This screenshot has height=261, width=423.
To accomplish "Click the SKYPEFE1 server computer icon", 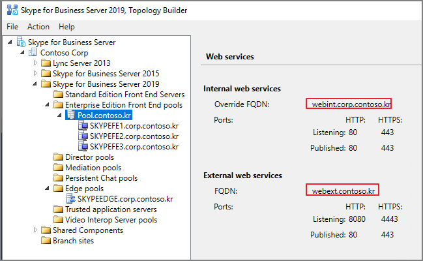I will [83, 126].
